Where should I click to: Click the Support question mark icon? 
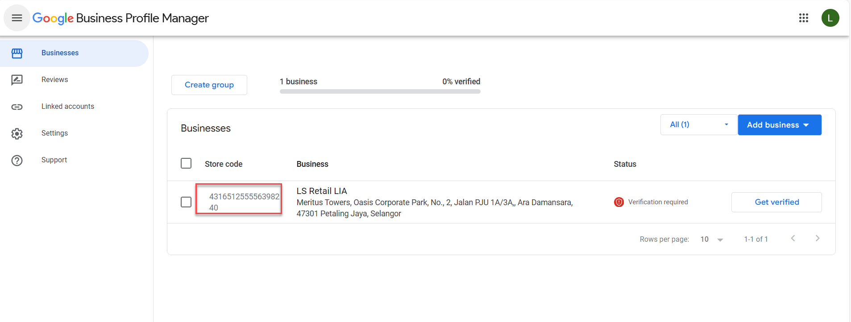pos(17,160)
